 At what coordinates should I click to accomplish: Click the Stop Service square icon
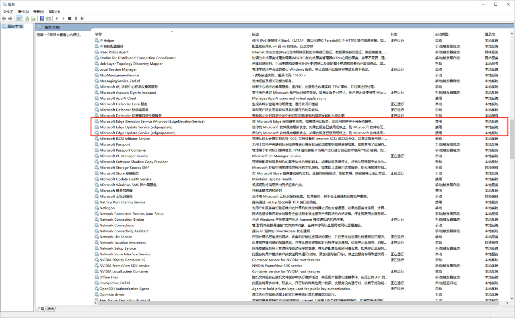(70, 18)
